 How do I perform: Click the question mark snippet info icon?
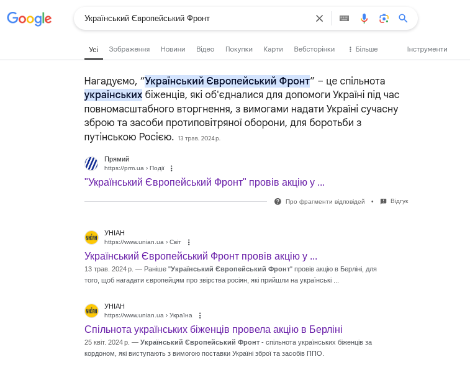coord(278,201)
